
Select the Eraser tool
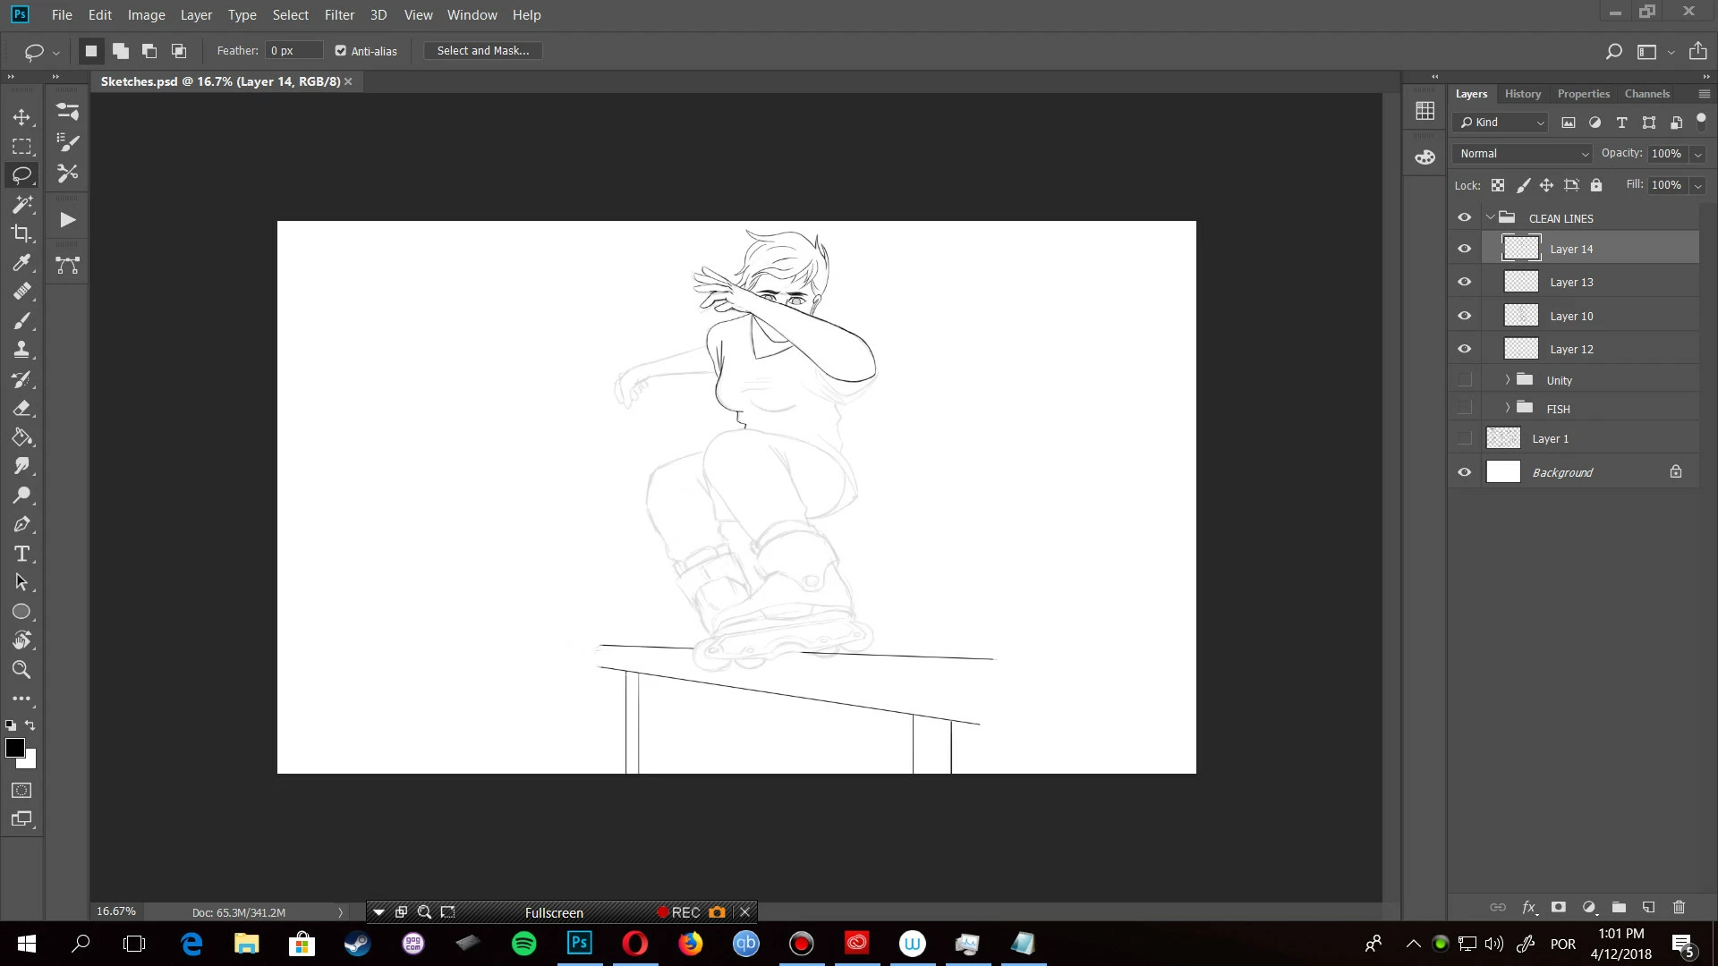pyautogui.click(x=21, y=409)
